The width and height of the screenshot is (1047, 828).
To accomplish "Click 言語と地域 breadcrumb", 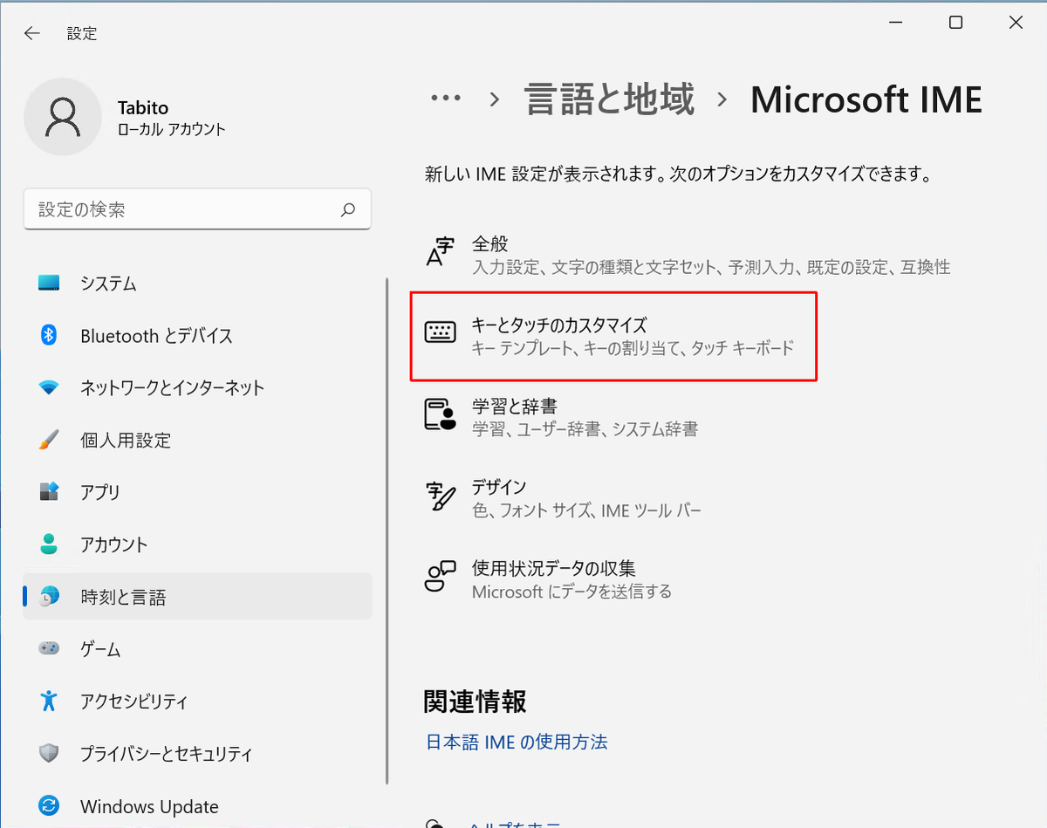I will tap(609, 99).
